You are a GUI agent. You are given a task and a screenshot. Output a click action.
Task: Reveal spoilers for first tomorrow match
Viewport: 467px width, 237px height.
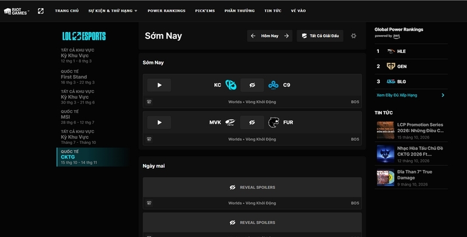[x=252, y=188]
